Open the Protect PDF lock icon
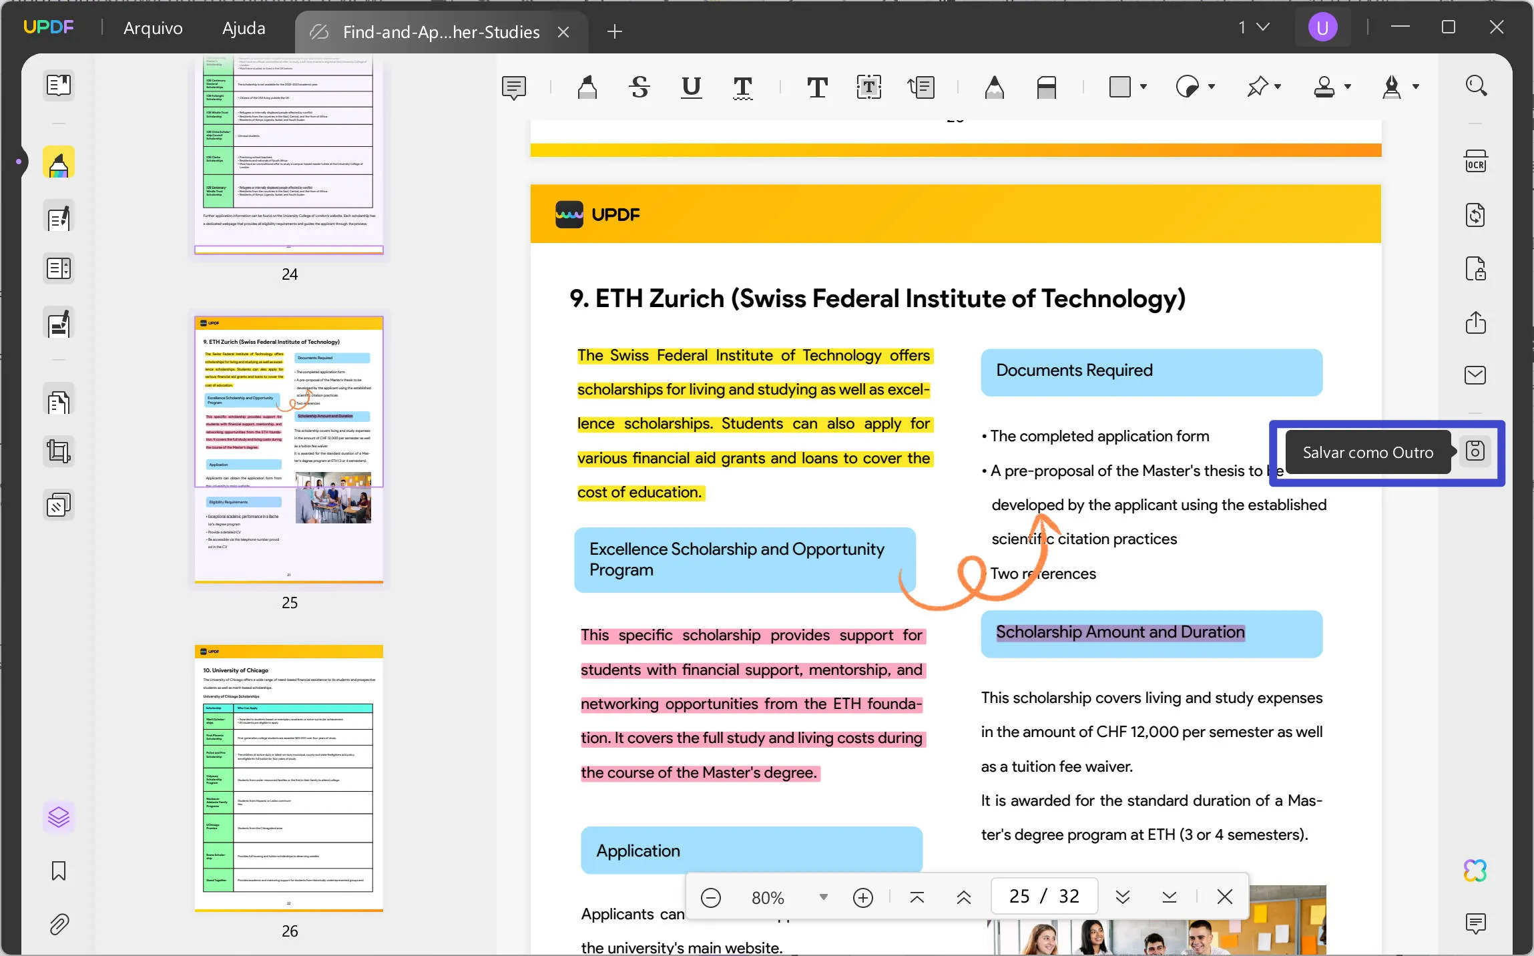Screen dimensions: 1534x956 tap(1475, 269)
